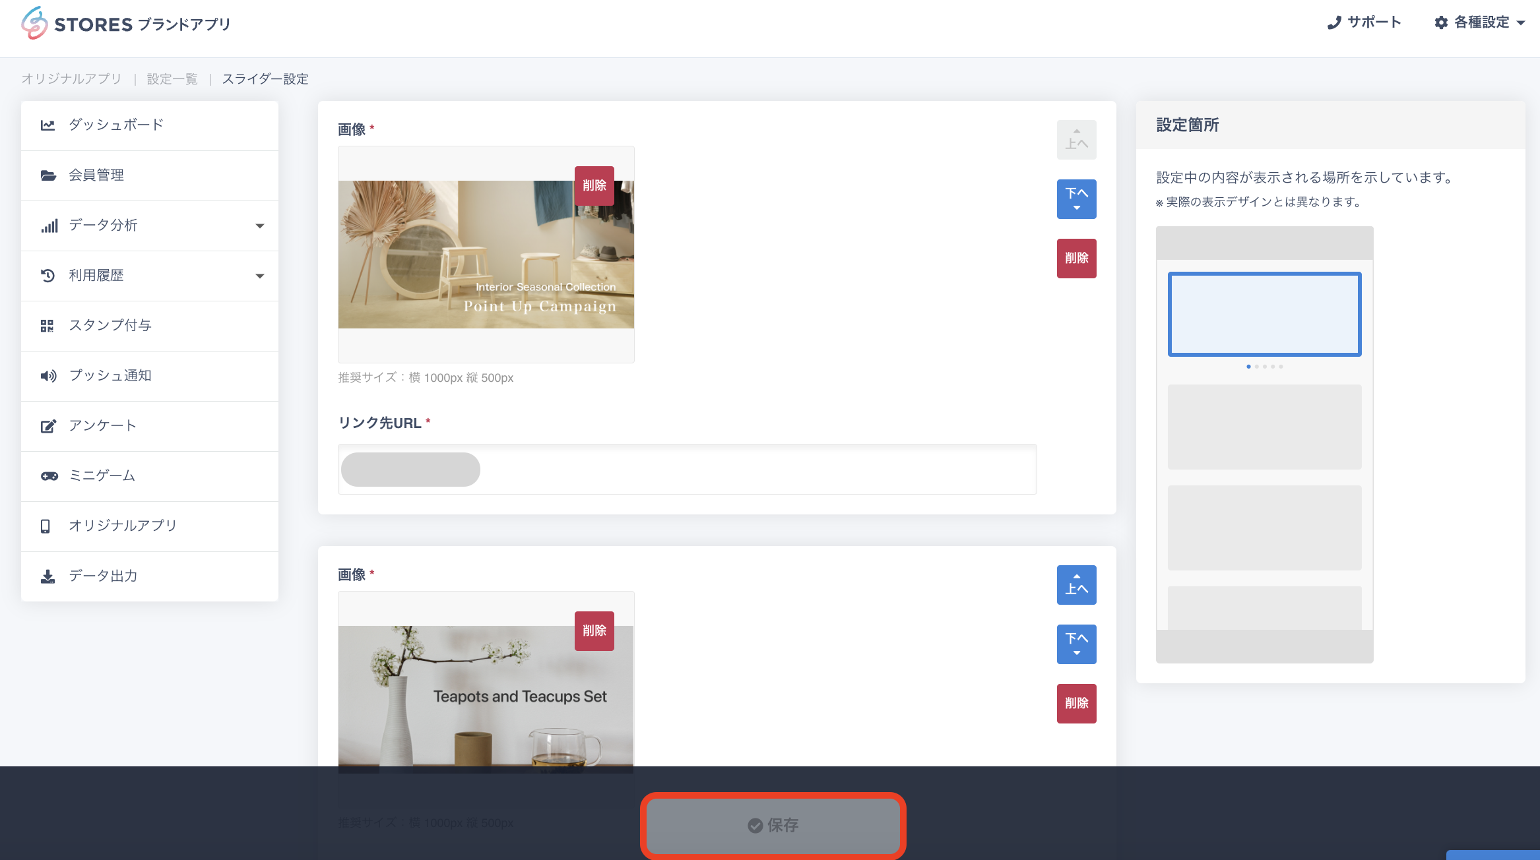Click the 会員管理 folder icon
The height and width of the screenshot is (860, 1540).
pos(48,175)
